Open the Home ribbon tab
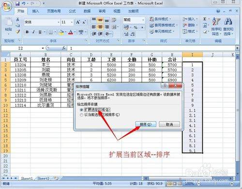This screenshot has height=189, width=242. tap(21, 11)
